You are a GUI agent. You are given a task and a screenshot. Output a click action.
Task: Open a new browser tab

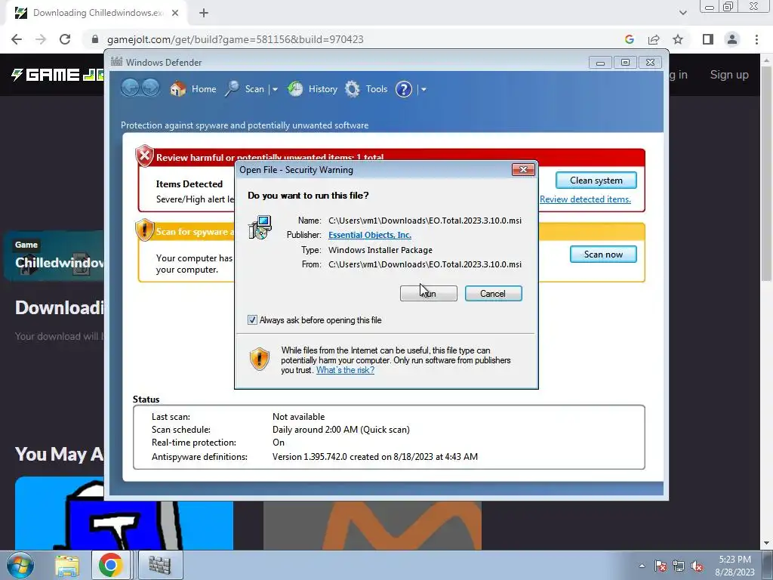coord(204,13)
